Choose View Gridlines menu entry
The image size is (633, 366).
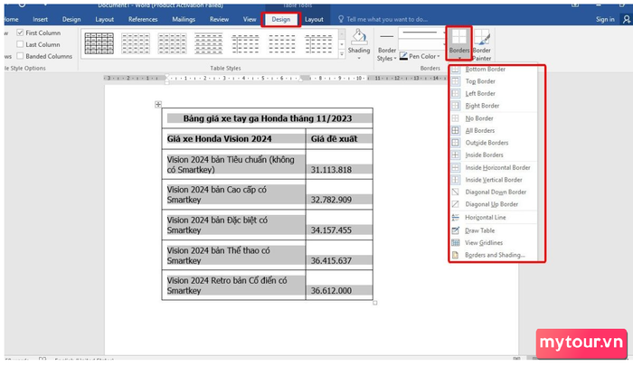[x=494, y=242]
